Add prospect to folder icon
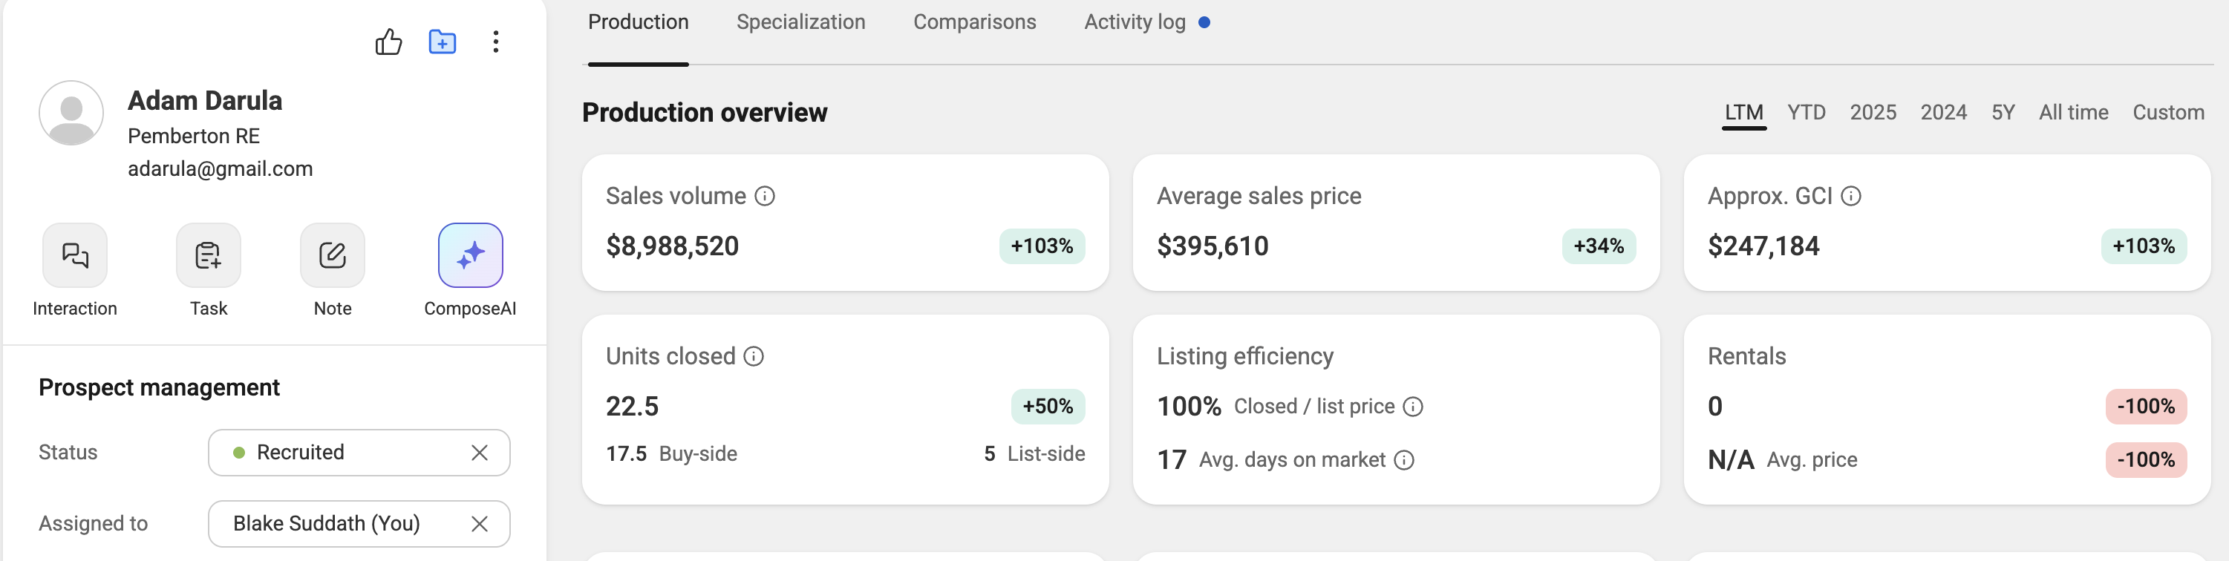This screenshot has width=2229, height=561. [443, 42]
